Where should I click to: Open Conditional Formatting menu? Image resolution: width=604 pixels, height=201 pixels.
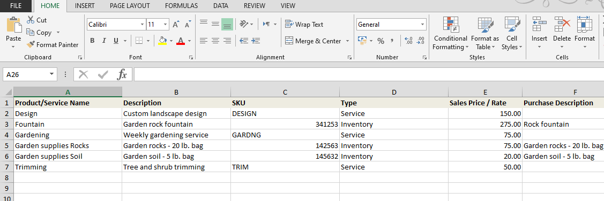(x=450, y=34)
